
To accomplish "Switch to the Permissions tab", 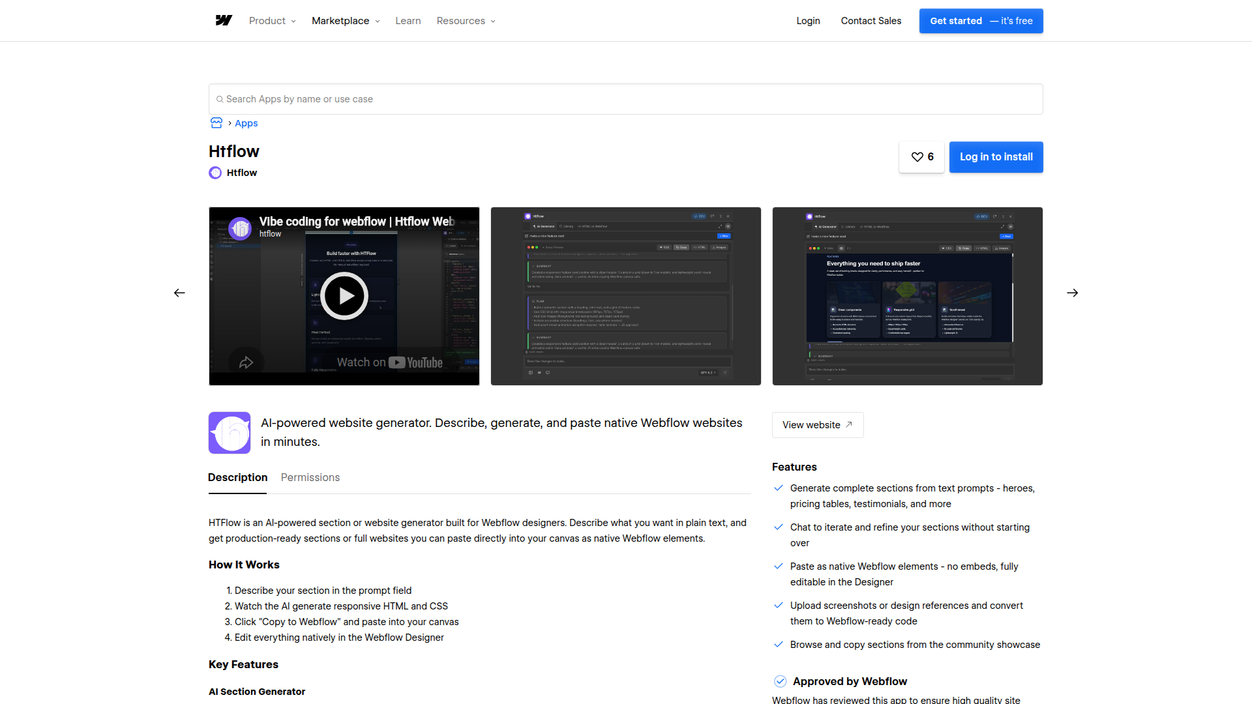I will (x=310, y=478).
